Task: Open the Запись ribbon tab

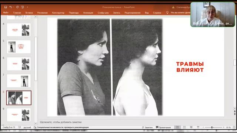Action: (x=117, y=13)
